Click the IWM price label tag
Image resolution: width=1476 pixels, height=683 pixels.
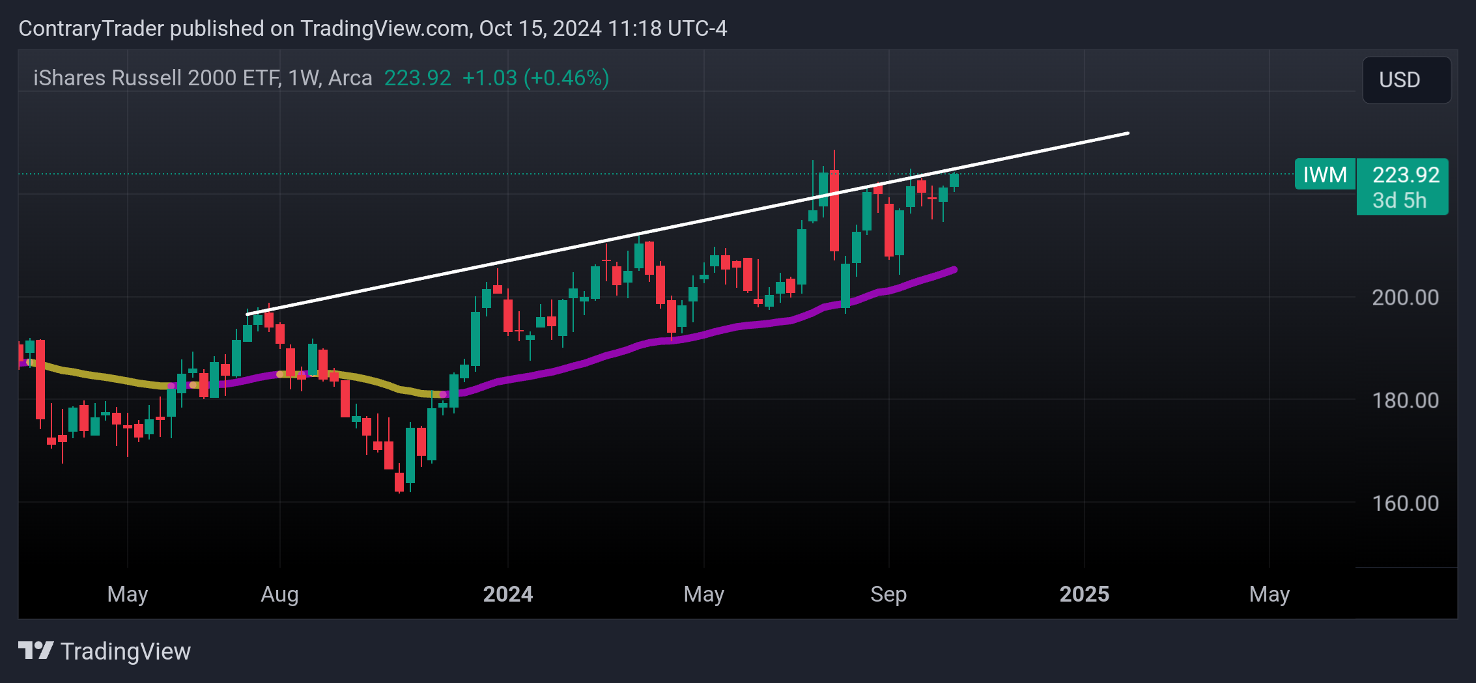pyautogui.click(x=1325, y=174)
